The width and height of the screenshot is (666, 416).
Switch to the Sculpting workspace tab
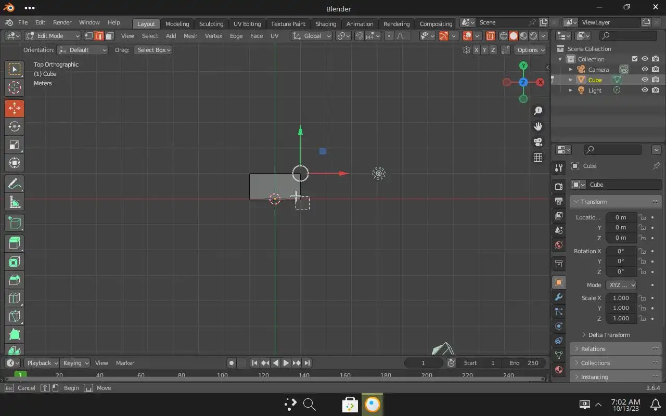[211, 24]
